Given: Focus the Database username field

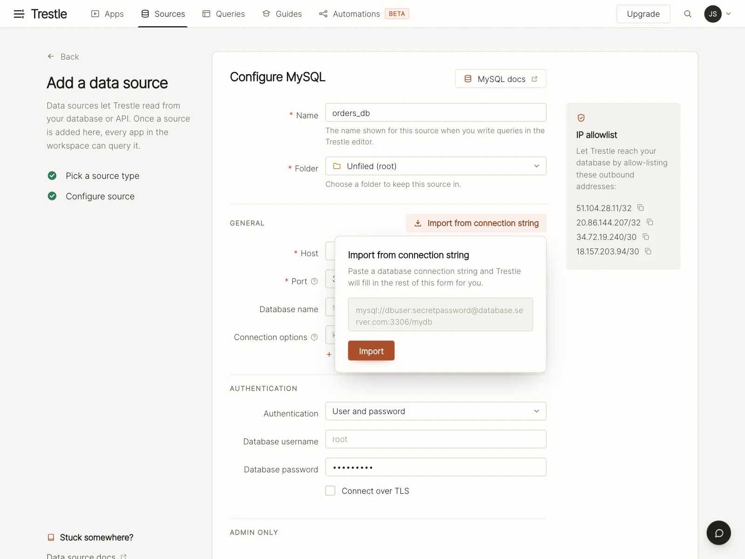Looking at the screenshot, I should [436, 439].
